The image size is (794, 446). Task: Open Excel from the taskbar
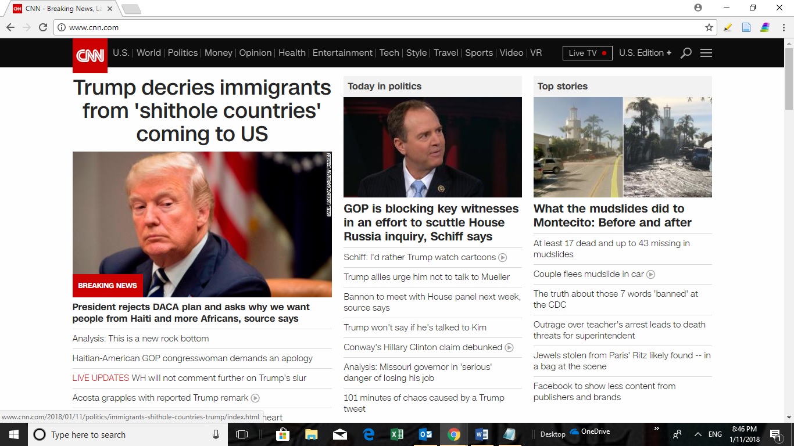[397, 434]
